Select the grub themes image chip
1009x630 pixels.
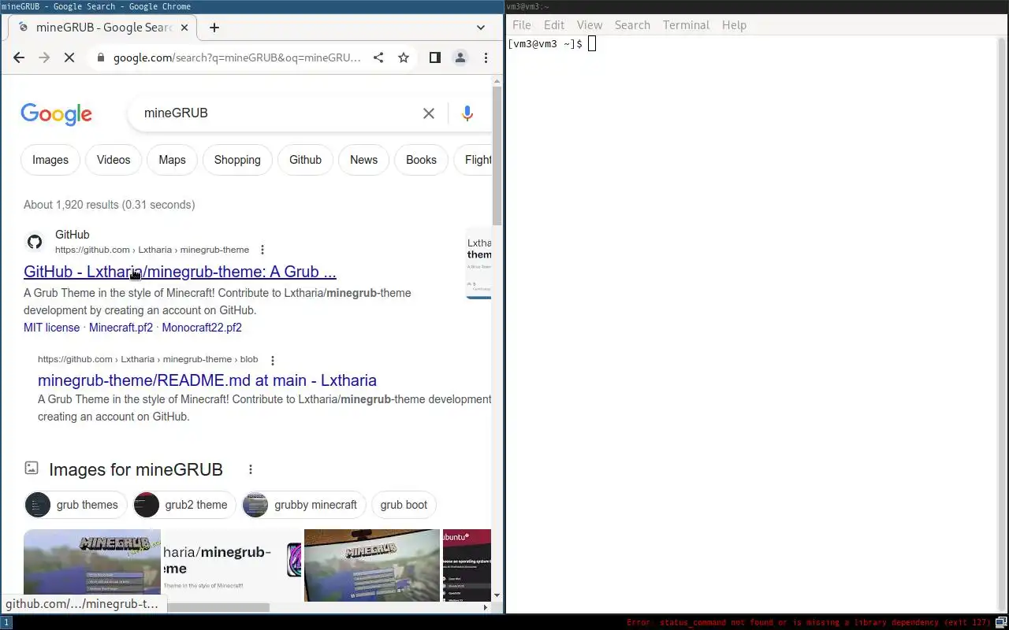[x=75, y=505]
